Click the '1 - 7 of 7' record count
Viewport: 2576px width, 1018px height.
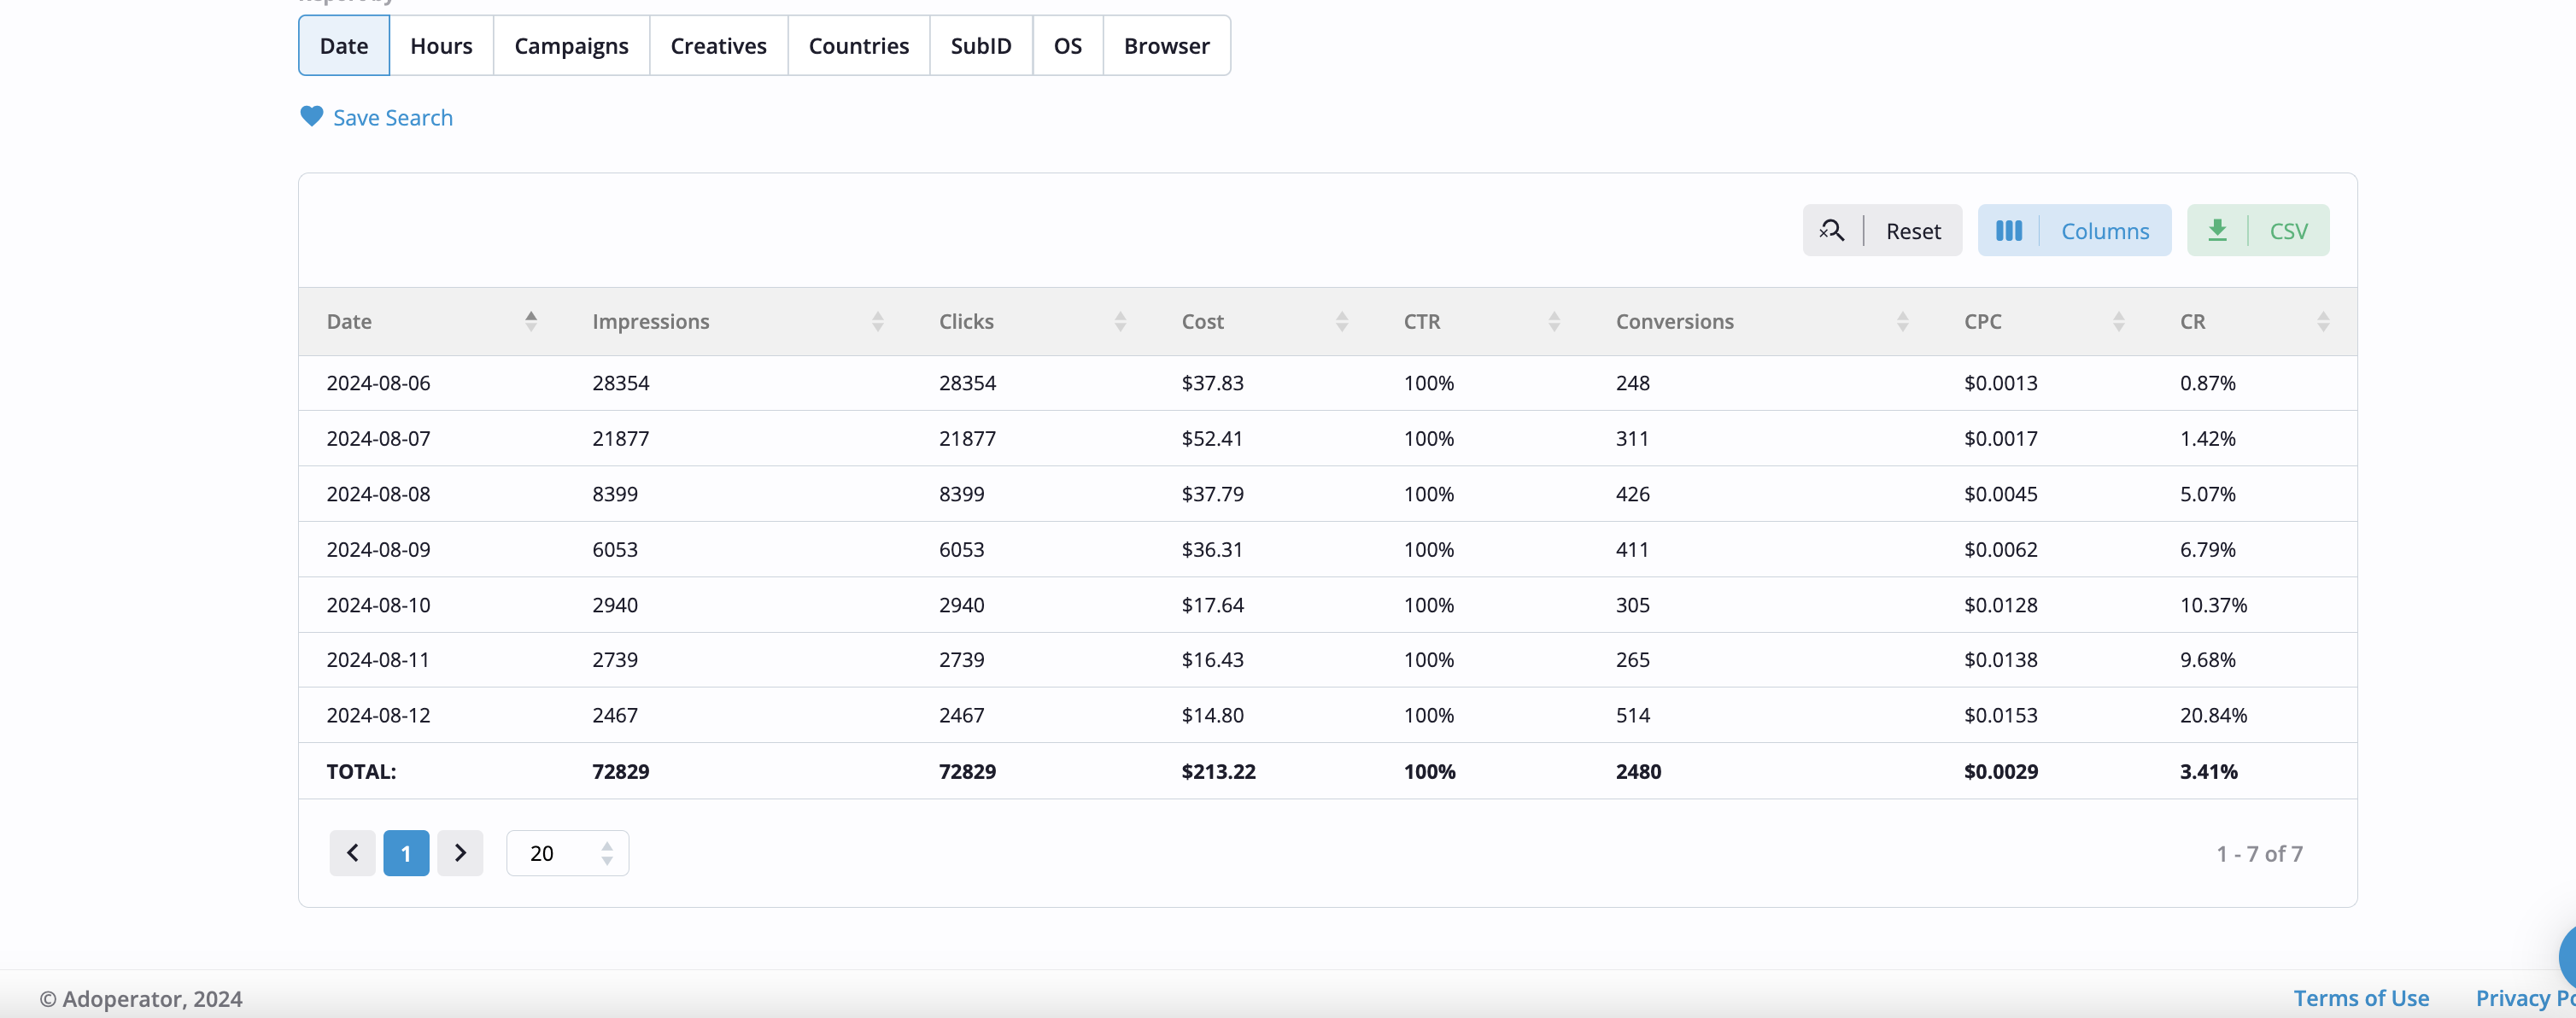point(2259,853)
